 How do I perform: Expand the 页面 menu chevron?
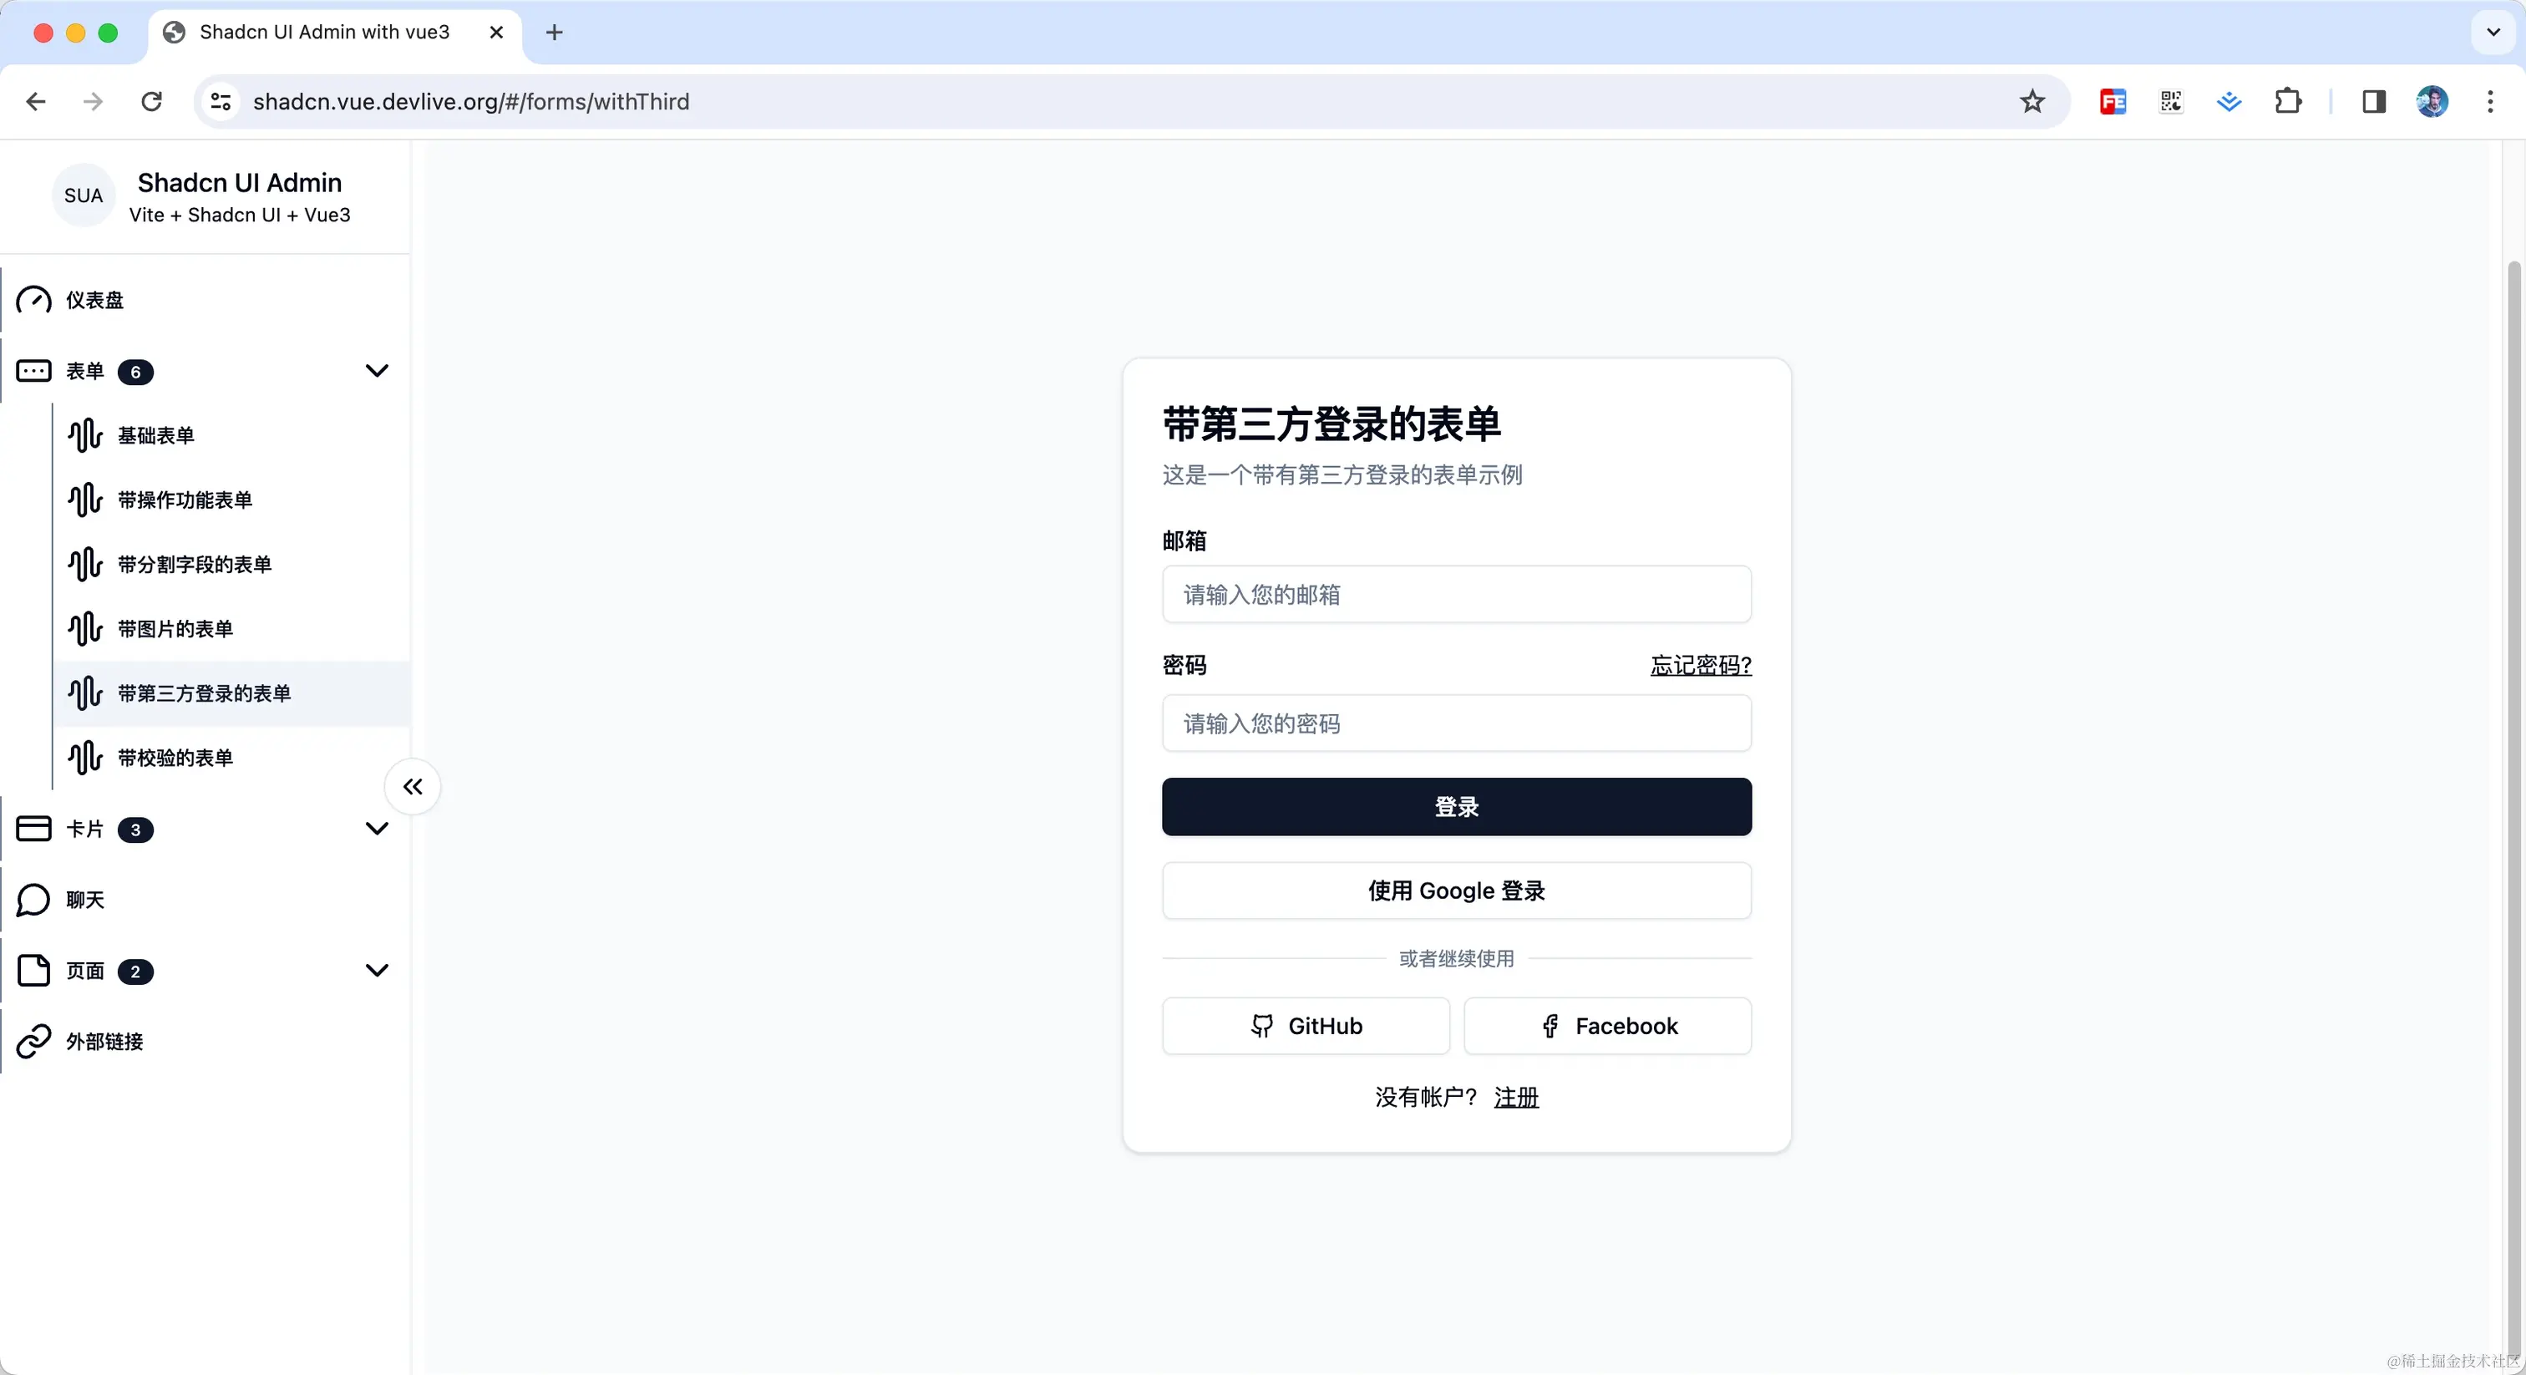point(377,971)
